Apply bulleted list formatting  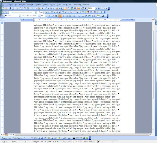[82, 16]
